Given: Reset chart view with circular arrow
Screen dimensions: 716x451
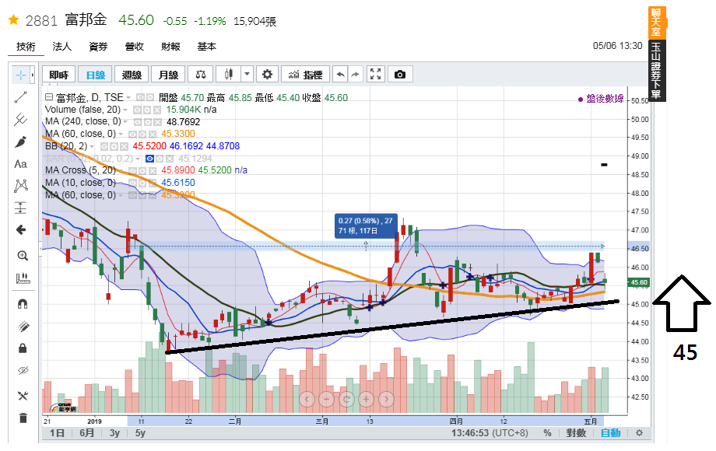Looking at the screenshot, I should point(346,400).
